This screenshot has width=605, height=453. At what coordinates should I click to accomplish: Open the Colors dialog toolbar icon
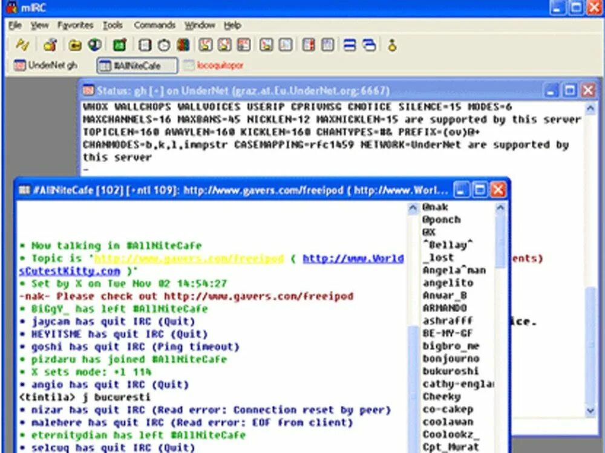click(183, 45)
